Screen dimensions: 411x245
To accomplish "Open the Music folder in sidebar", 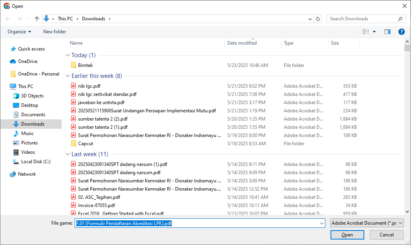I will 27,133.
